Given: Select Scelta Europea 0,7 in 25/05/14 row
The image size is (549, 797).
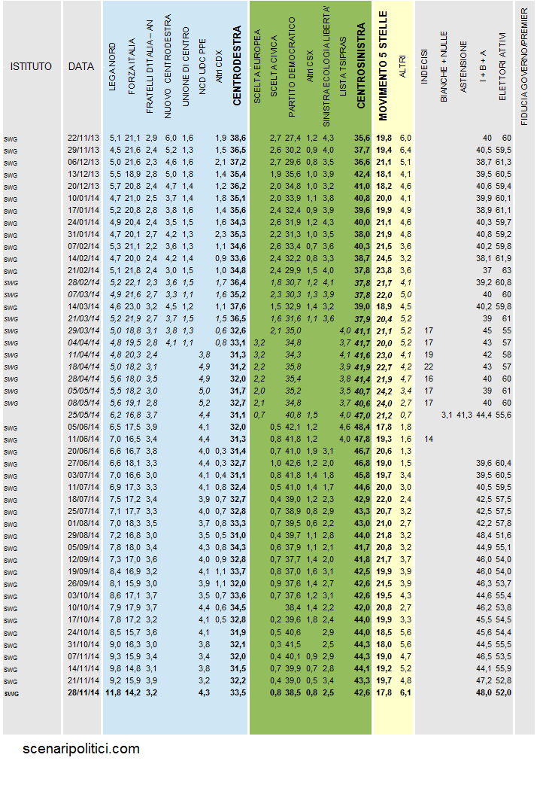Looking at the screenshot, I should click(x=259, y=415).
